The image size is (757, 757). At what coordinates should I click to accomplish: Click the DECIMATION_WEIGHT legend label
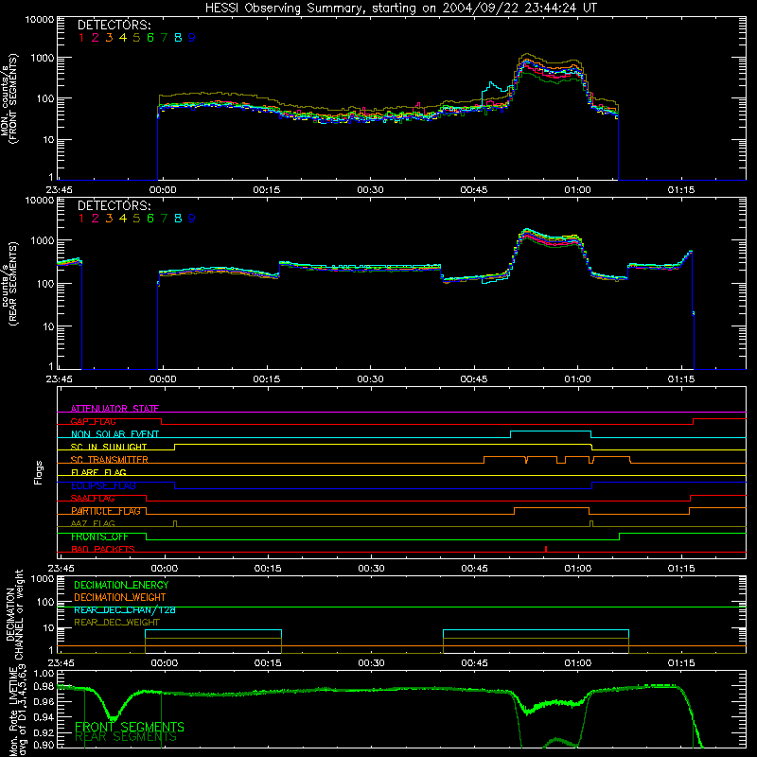[x=120, y=597]
